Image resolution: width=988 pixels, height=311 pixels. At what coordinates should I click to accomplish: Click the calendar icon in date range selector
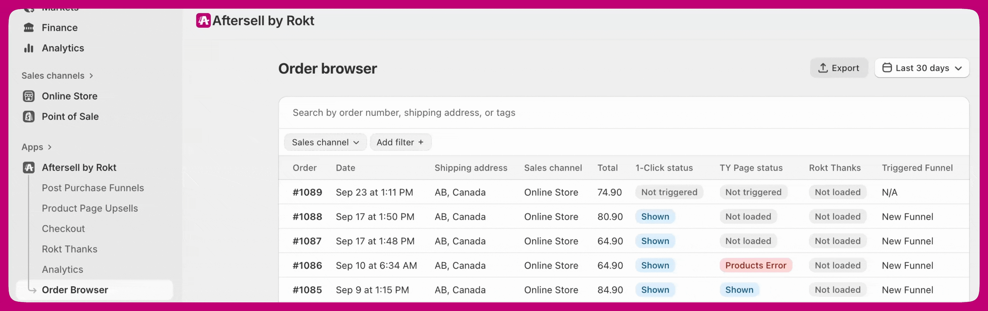point(887,68)
